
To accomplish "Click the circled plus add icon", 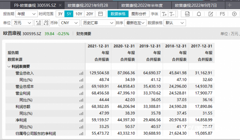I will coord(234,14).
